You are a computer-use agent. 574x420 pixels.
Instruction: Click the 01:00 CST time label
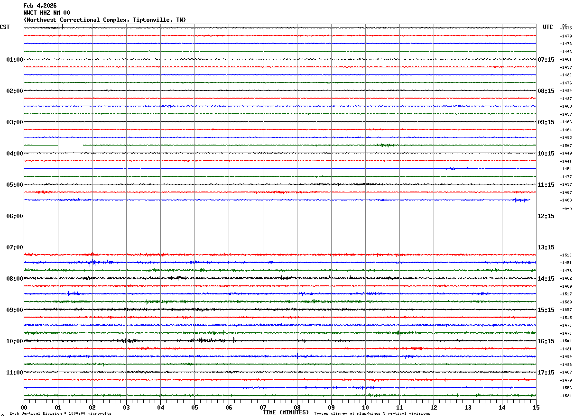(x=15, y=60)
